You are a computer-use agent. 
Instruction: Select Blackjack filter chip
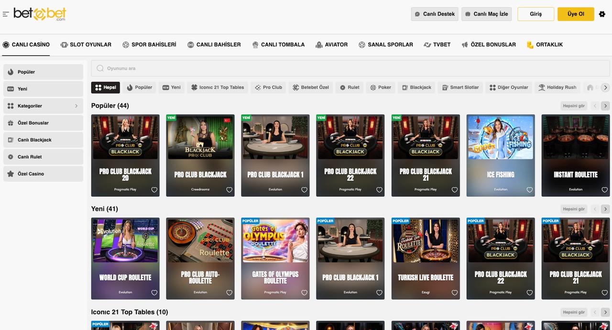pyautogui.click(x=416, y=88)
